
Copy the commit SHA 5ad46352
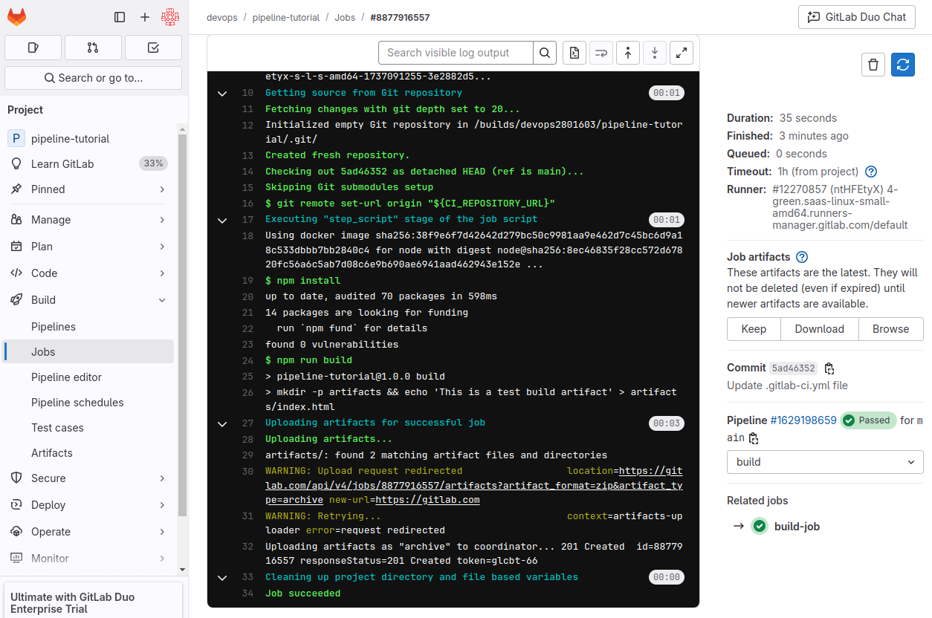(x=829, y=368)
